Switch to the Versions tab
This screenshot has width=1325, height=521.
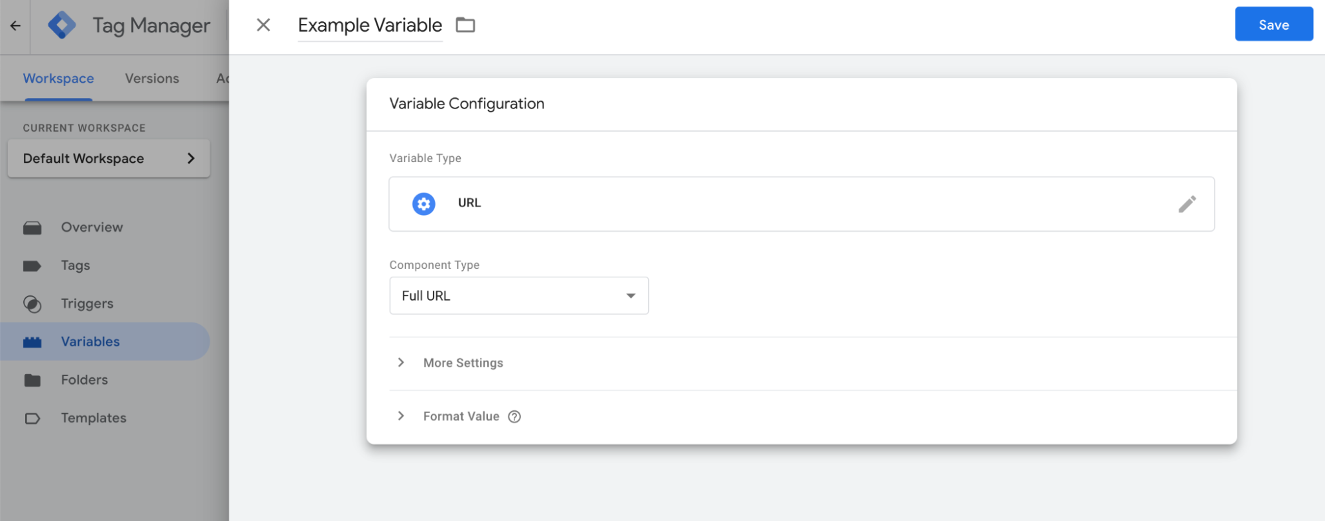pos(152,78)
